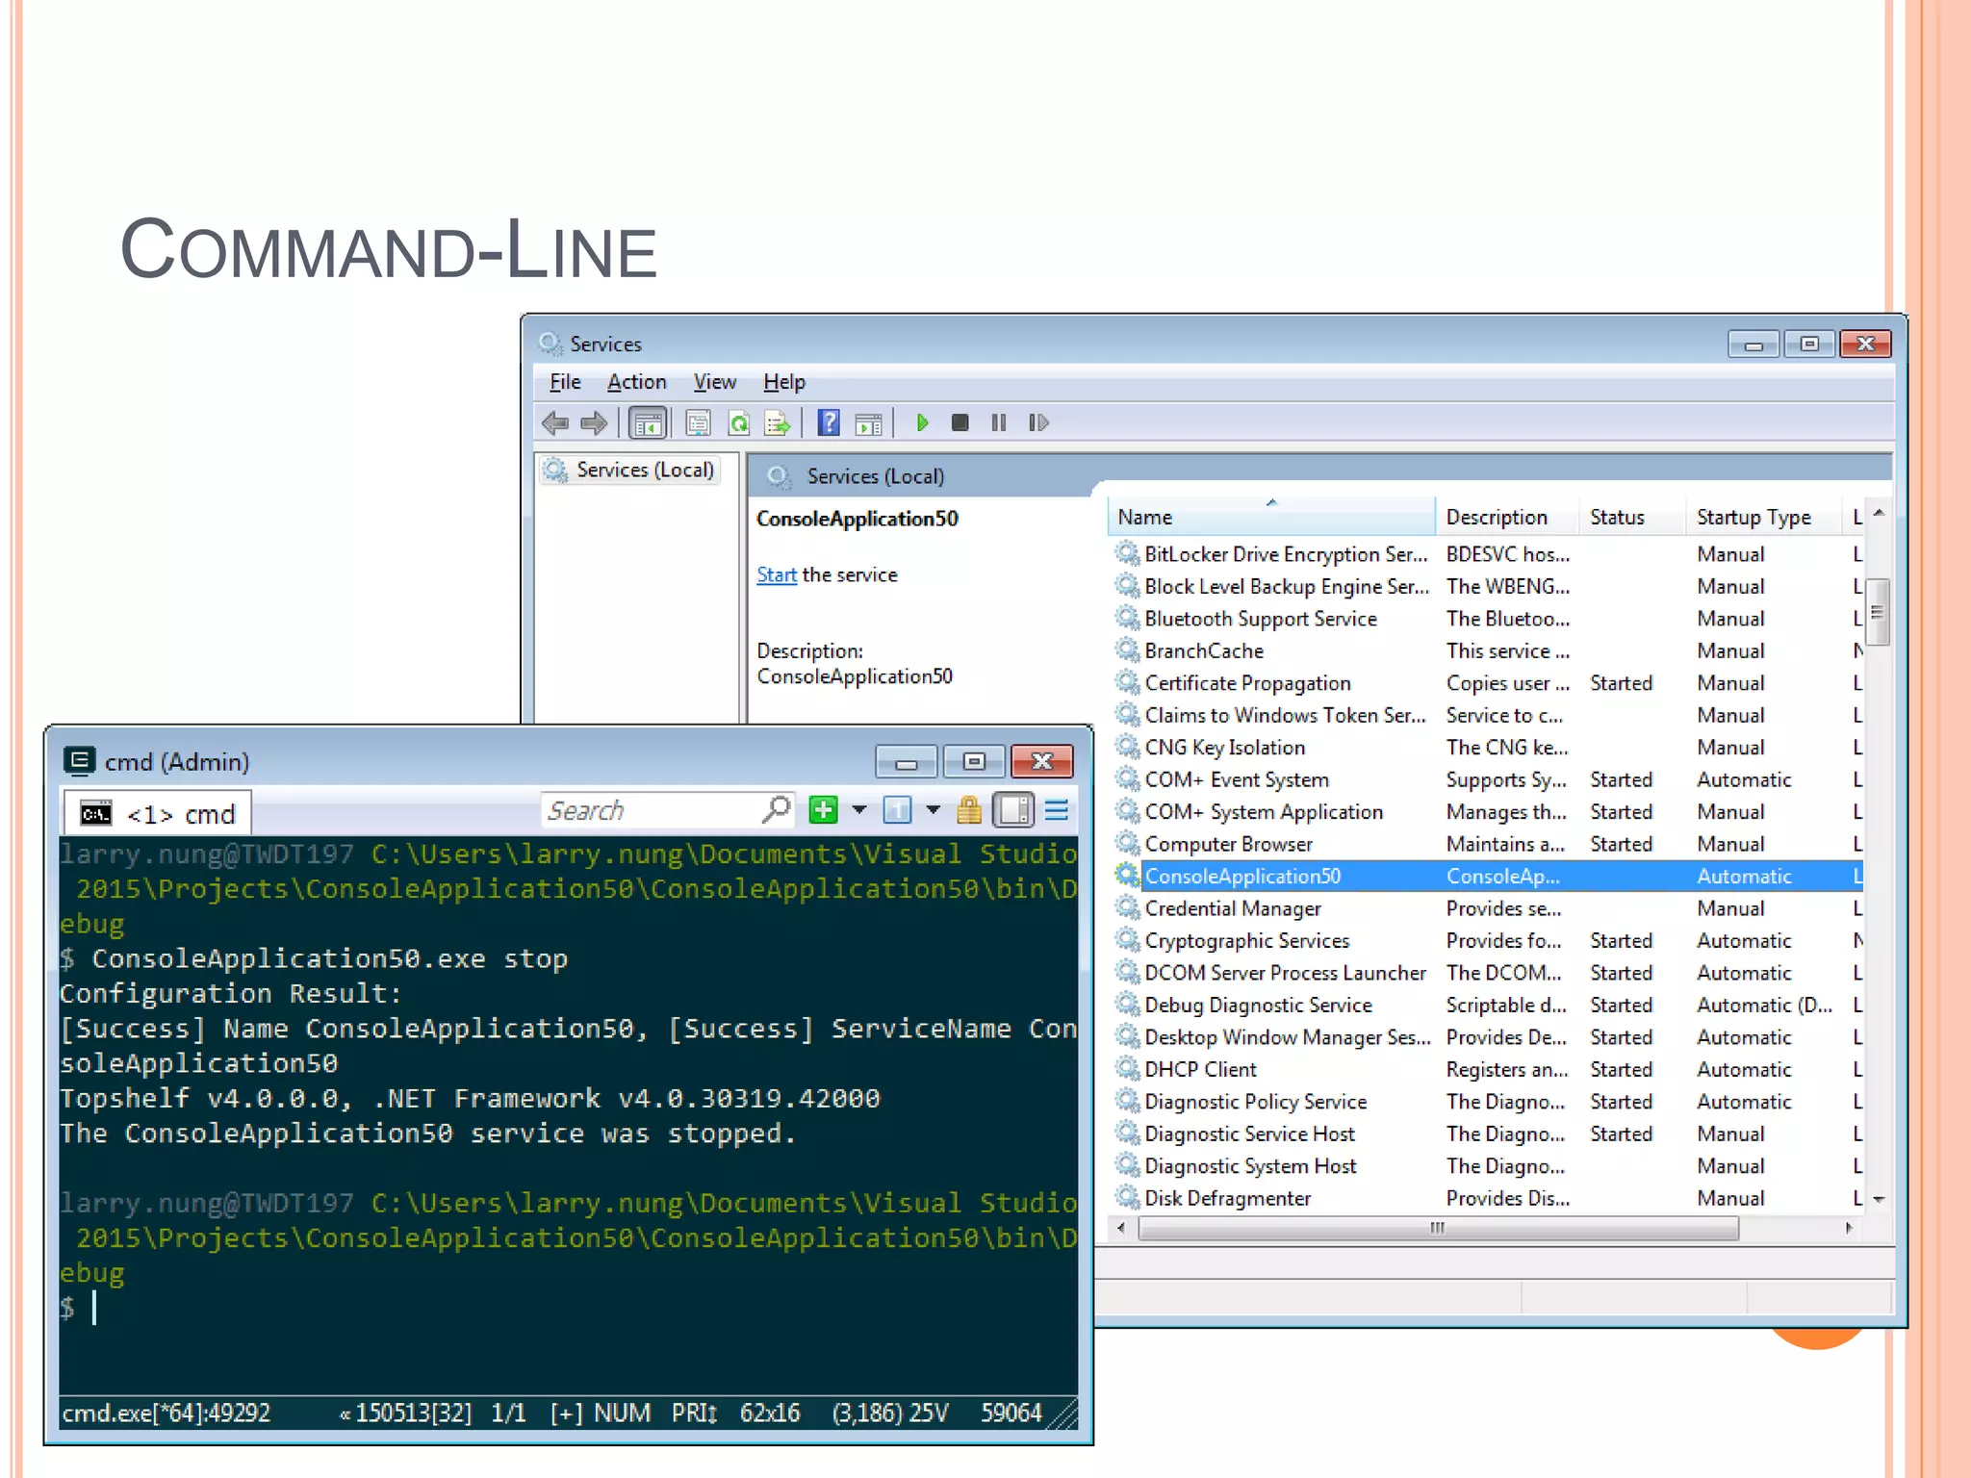Open the Properties toolbar icon in Services
1971x1478 pixels.
point(698,423)
